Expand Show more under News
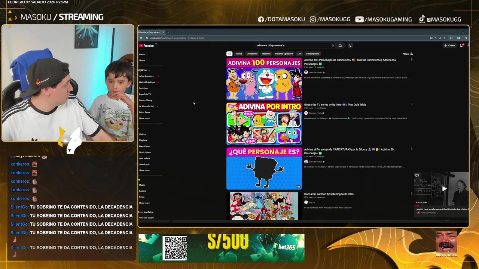The image size is (479, 269). click(144, 203)
